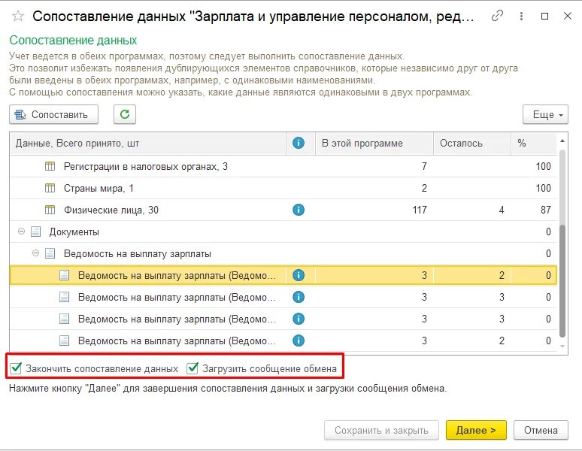Select the Страны мира, 1 row
Image resolution: width=582 pixels, height=451 pixels.
click(283, 188)
